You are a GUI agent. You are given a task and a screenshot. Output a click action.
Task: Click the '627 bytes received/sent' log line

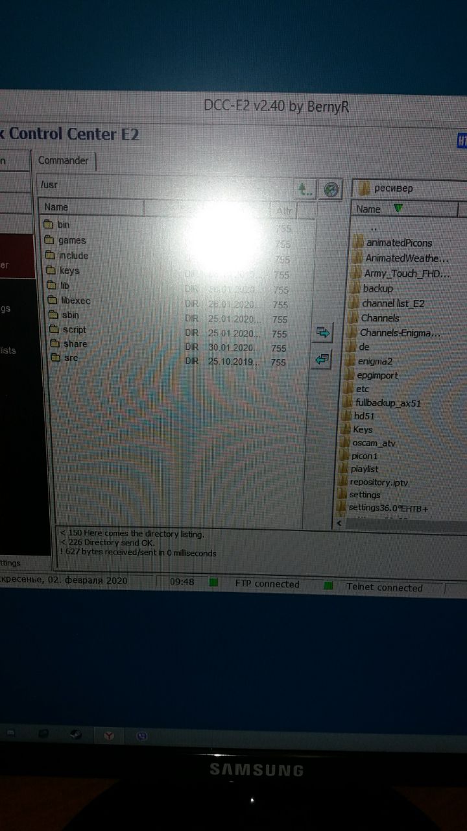138,553
